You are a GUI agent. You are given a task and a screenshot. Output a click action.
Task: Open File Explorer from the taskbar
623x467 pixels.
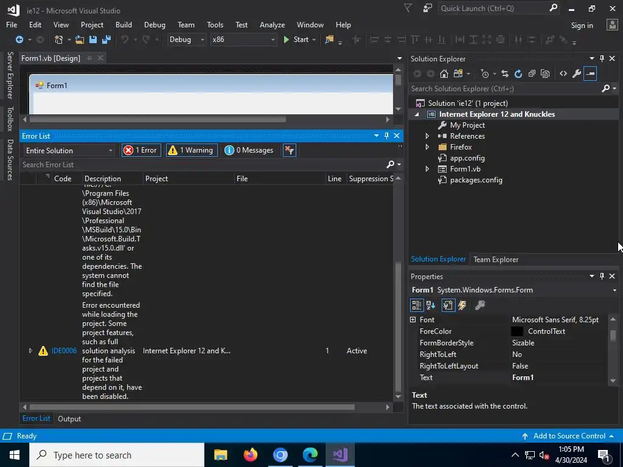pyautogui.click(x=220, y=455)
